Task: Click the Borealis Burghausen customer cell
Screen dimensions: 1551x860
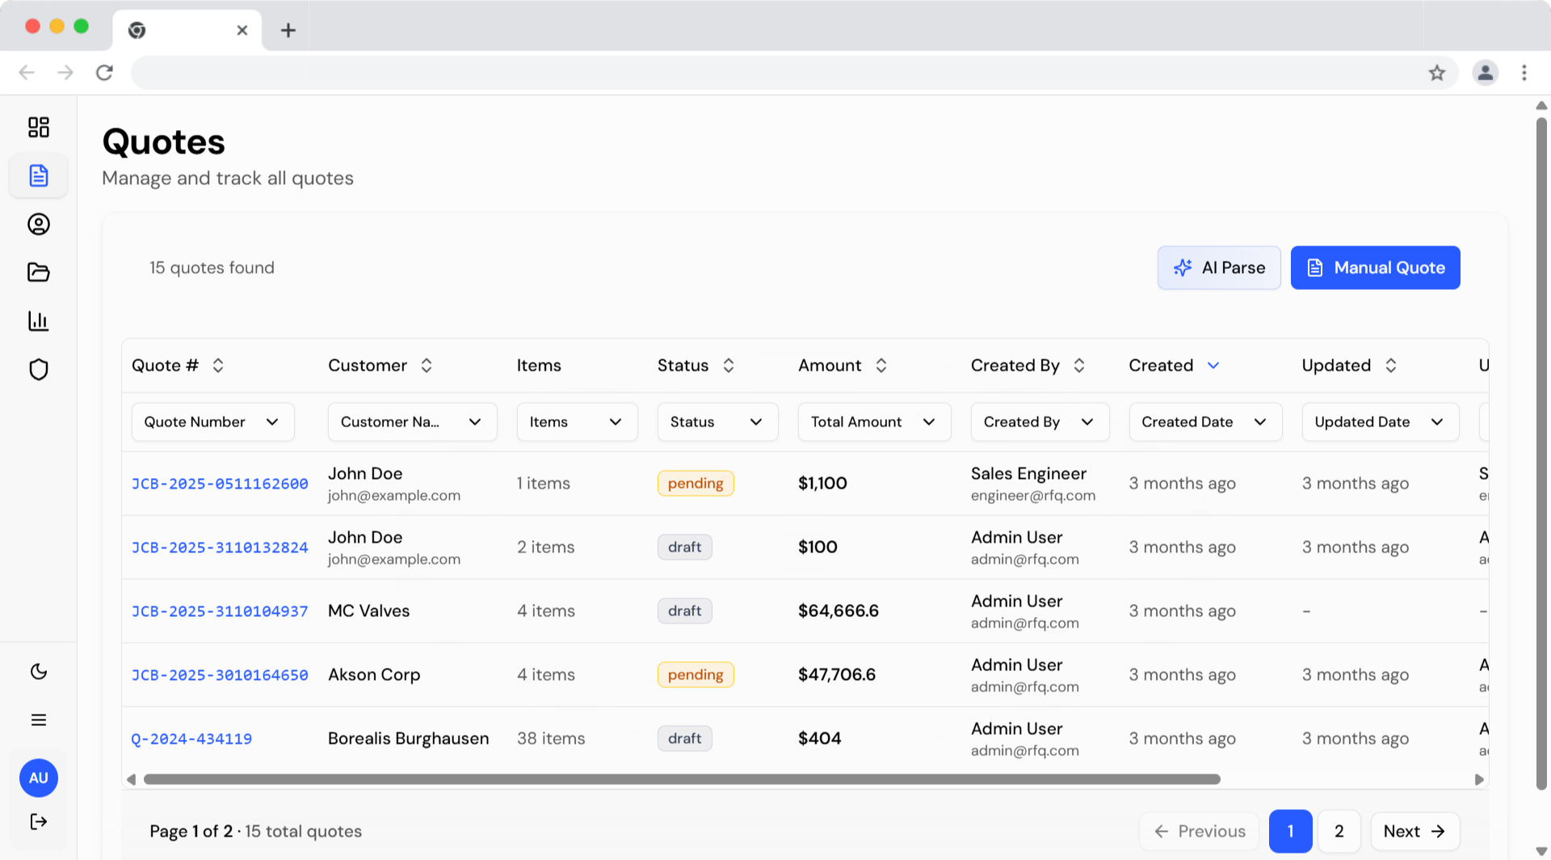Action: 408,738
